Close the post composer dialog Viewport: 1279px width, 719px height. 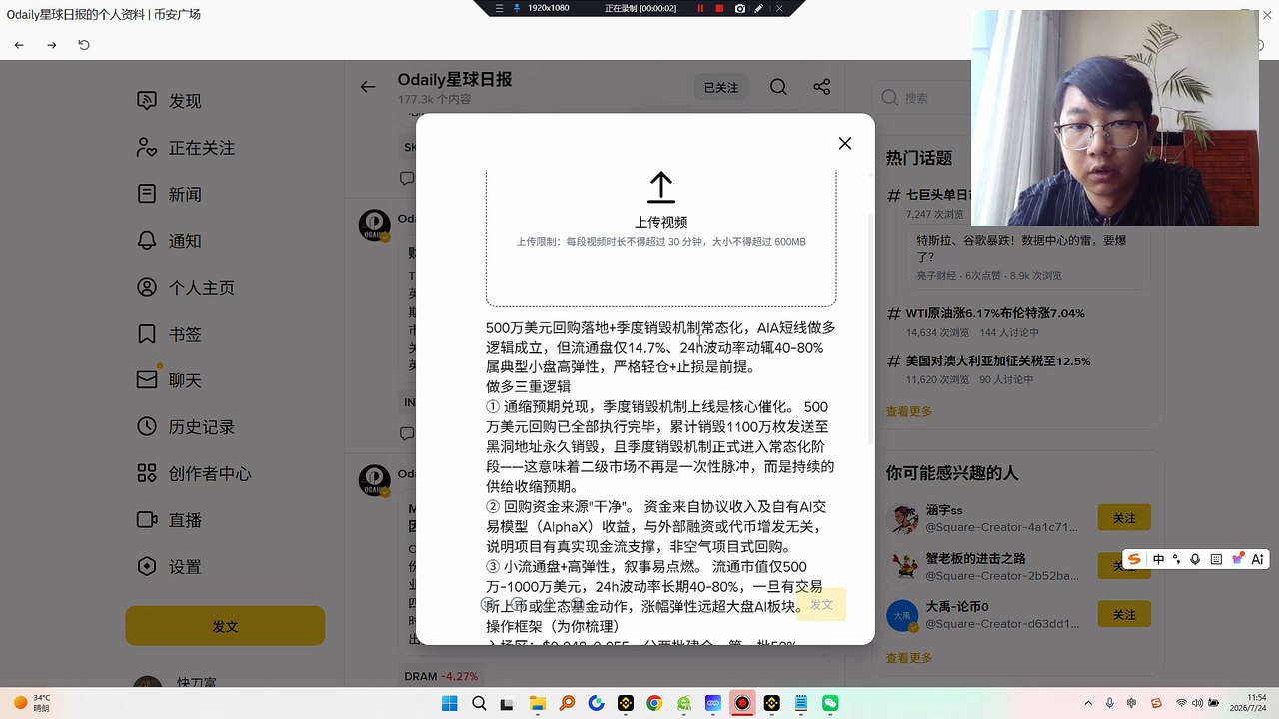(845, 143)
